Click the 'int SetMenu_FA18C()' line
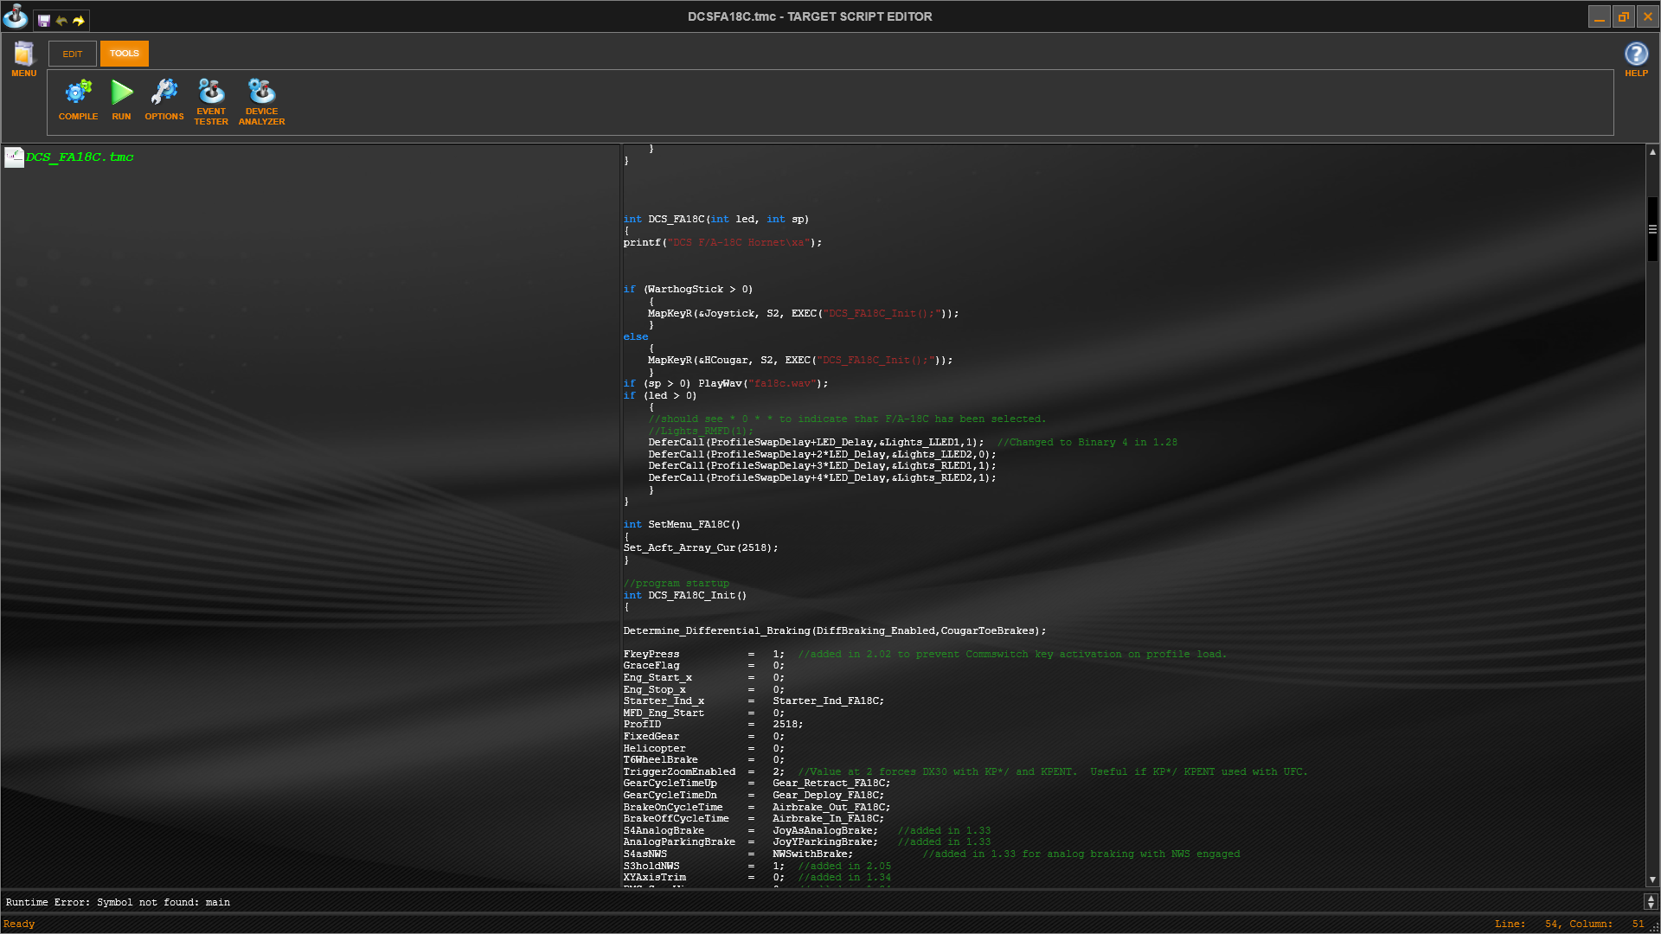The height and width of the screenshot is (934, 1661). (x=682, y=525)
